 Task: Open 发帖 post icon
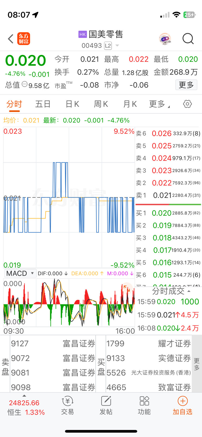106,406
